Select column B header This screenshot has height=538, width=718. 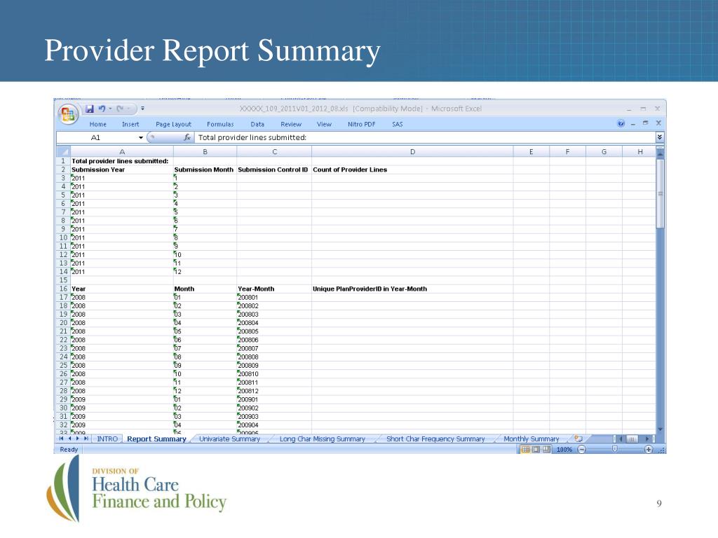(205, 152)
